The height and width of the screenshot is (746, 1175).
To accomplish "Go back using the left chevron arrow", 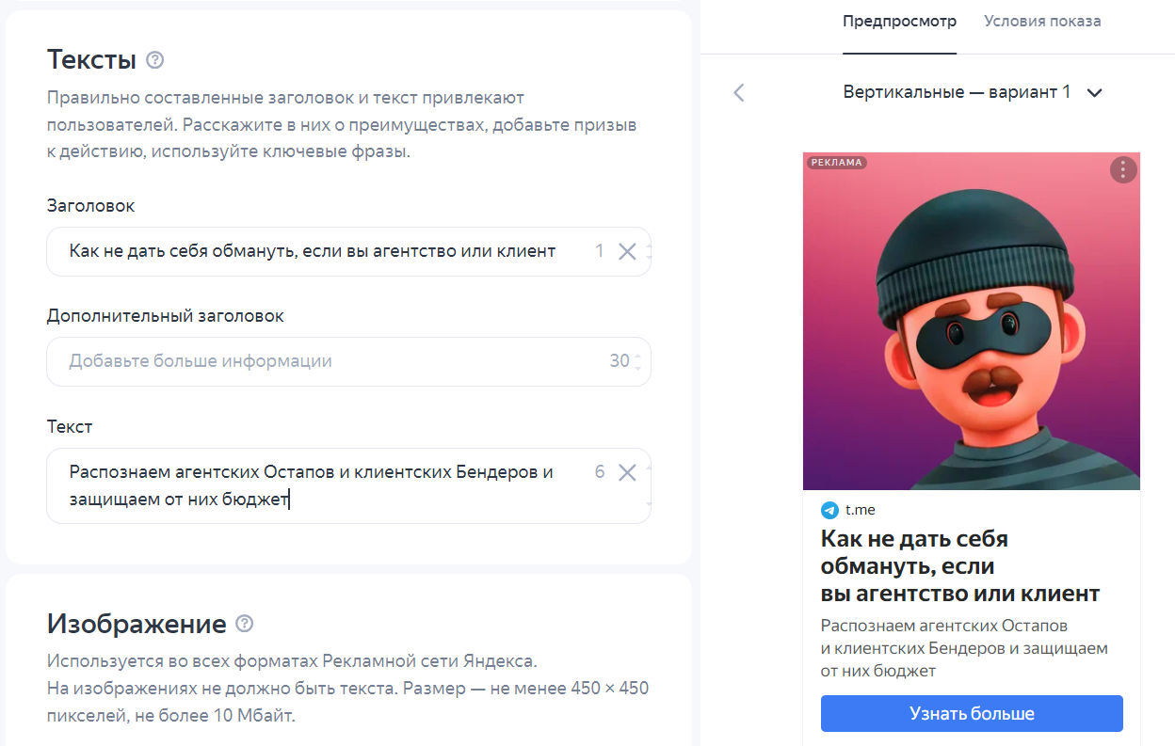I will (738, 92).
